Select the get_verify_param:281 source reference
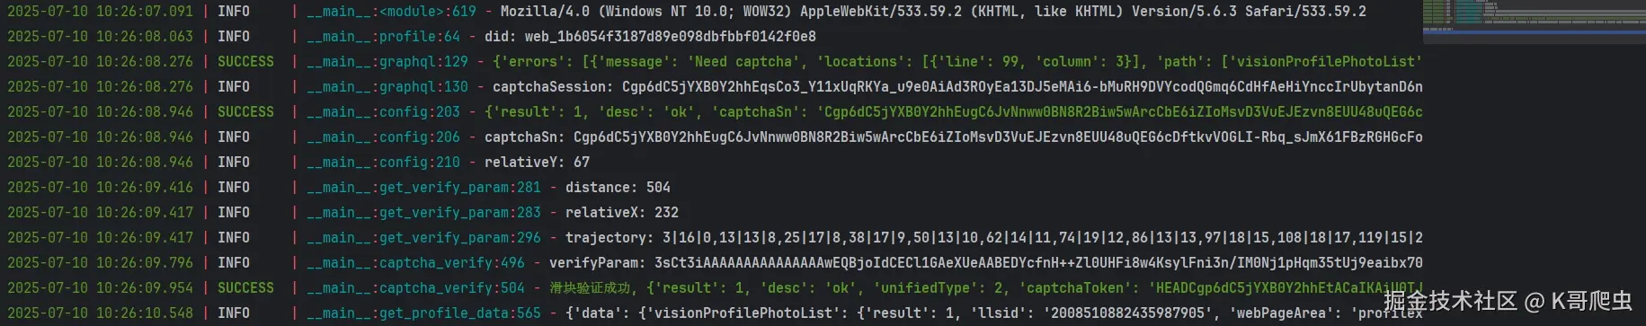 (x=423, y=188)
